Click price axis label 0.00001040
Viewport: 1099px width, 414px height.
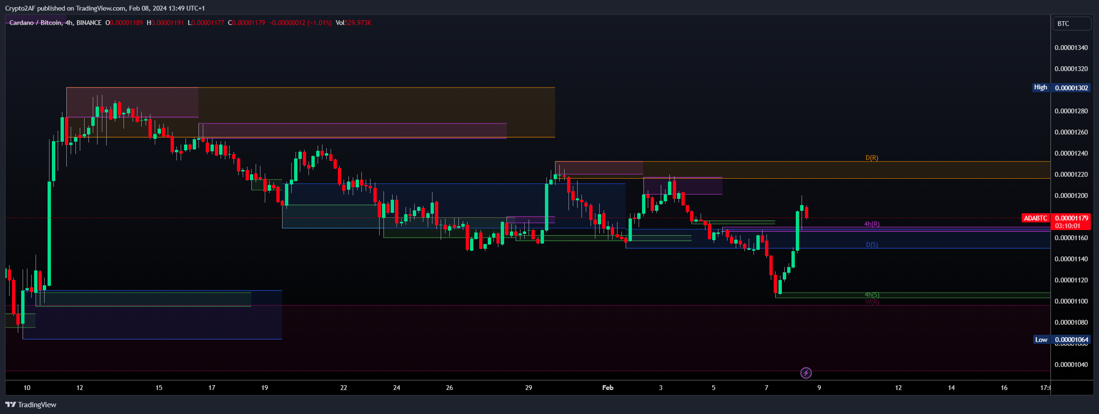tap(1070, 365)
